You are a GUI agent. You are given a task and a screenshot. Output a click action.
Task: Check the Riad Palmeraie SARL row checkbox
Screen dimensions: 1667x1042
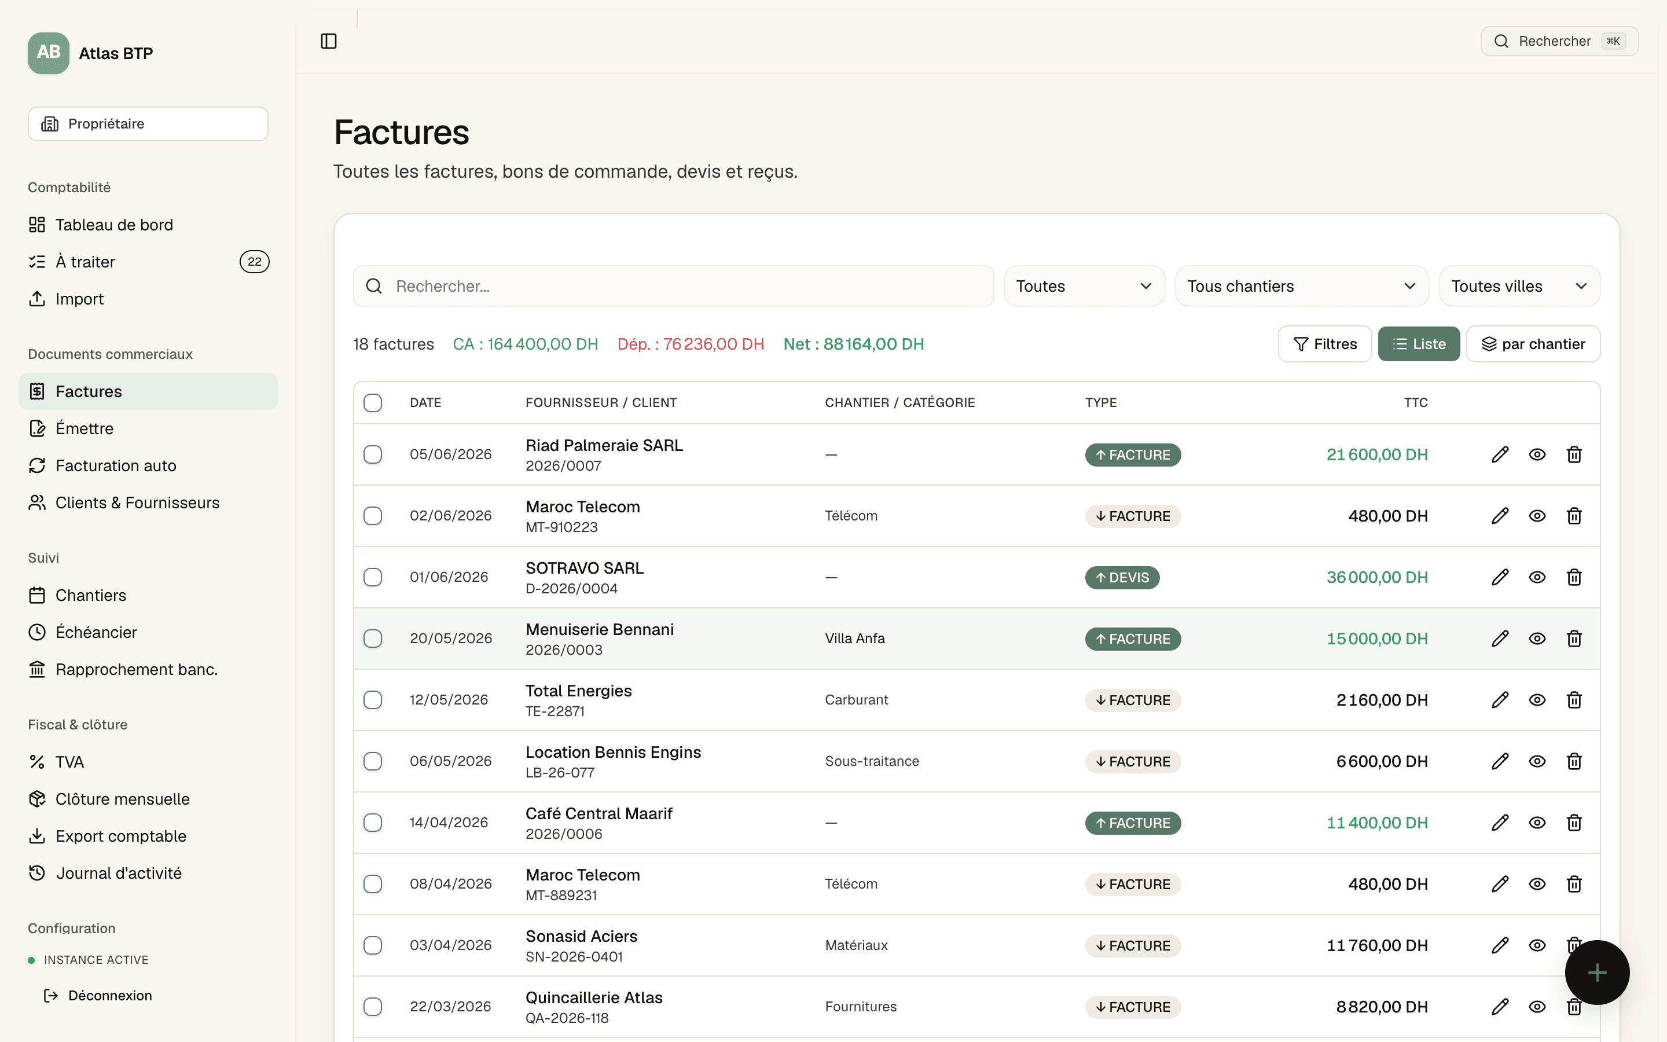[373, 454]
